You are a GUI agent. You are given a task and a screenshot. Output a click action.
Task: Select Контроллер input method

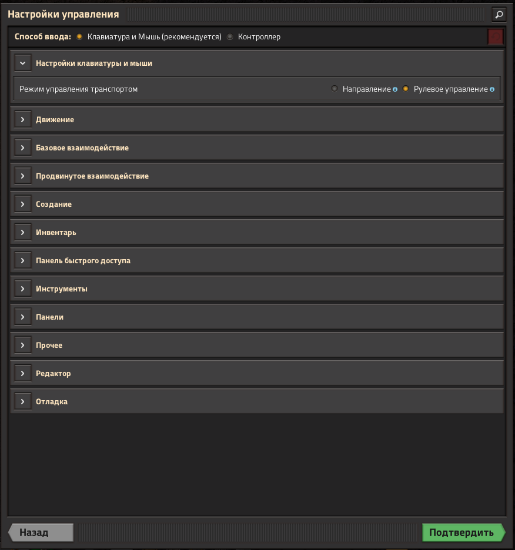pyautogui.click(x=230, y=36)
